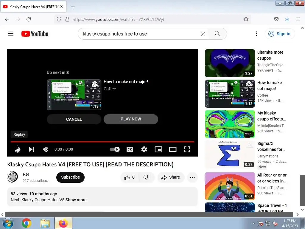Click title ultamite more csupos
This screenshot has height=229, width=305.
[270, 55]
